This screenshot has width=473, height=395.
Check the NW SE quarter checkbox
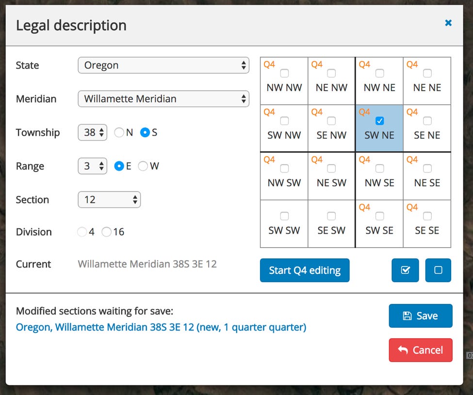tap(379, 169)
